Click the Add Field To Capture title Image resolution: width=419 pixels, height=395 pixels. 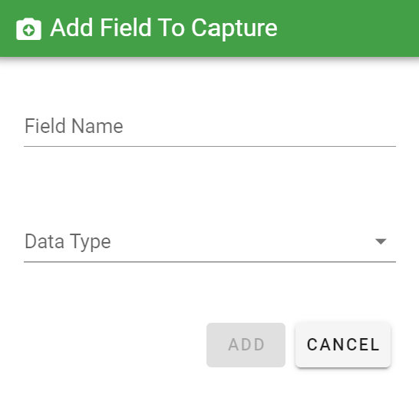pos(163,28)
